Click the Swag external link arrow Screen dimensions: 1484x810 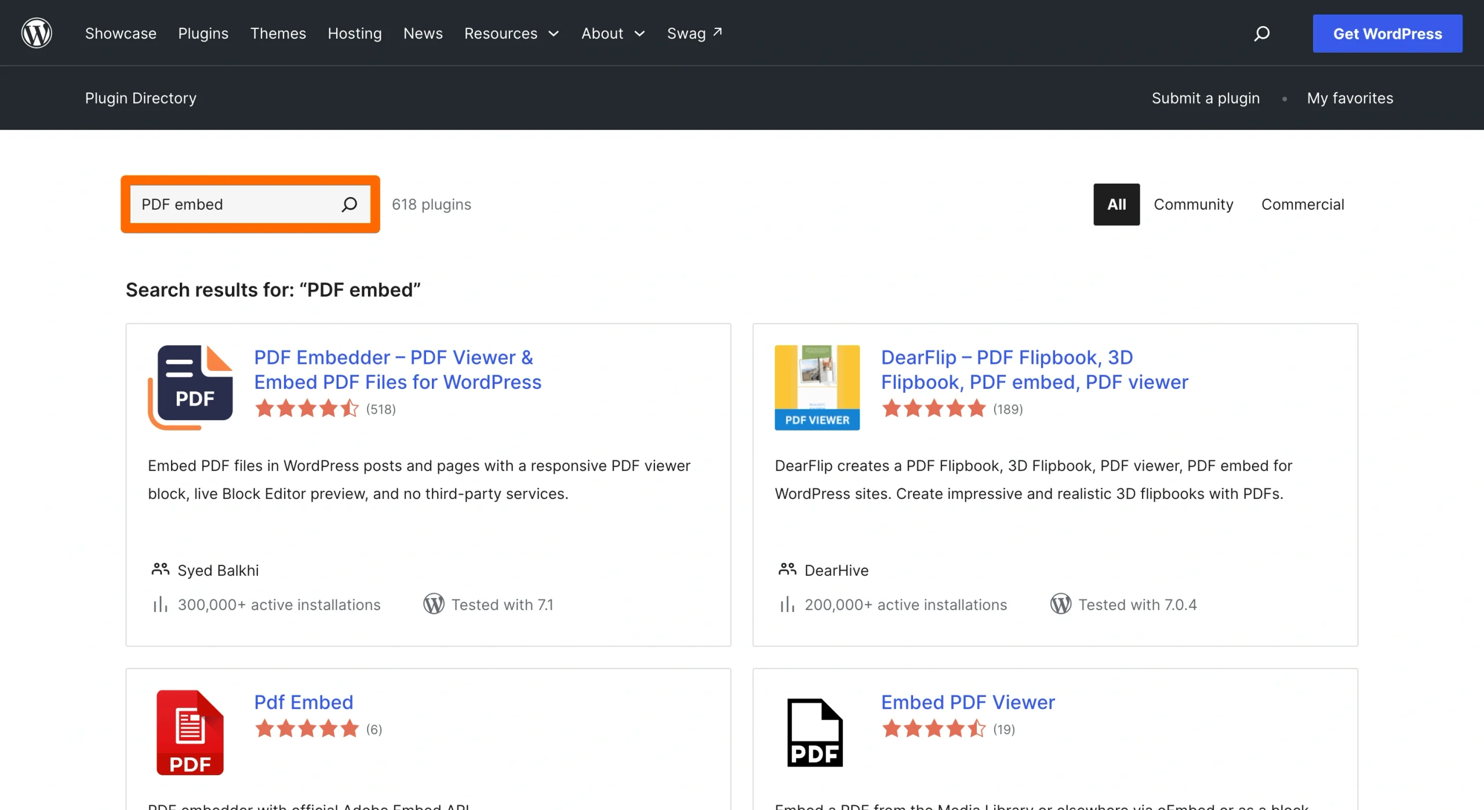pyautogui.click(x=717, y=32)
